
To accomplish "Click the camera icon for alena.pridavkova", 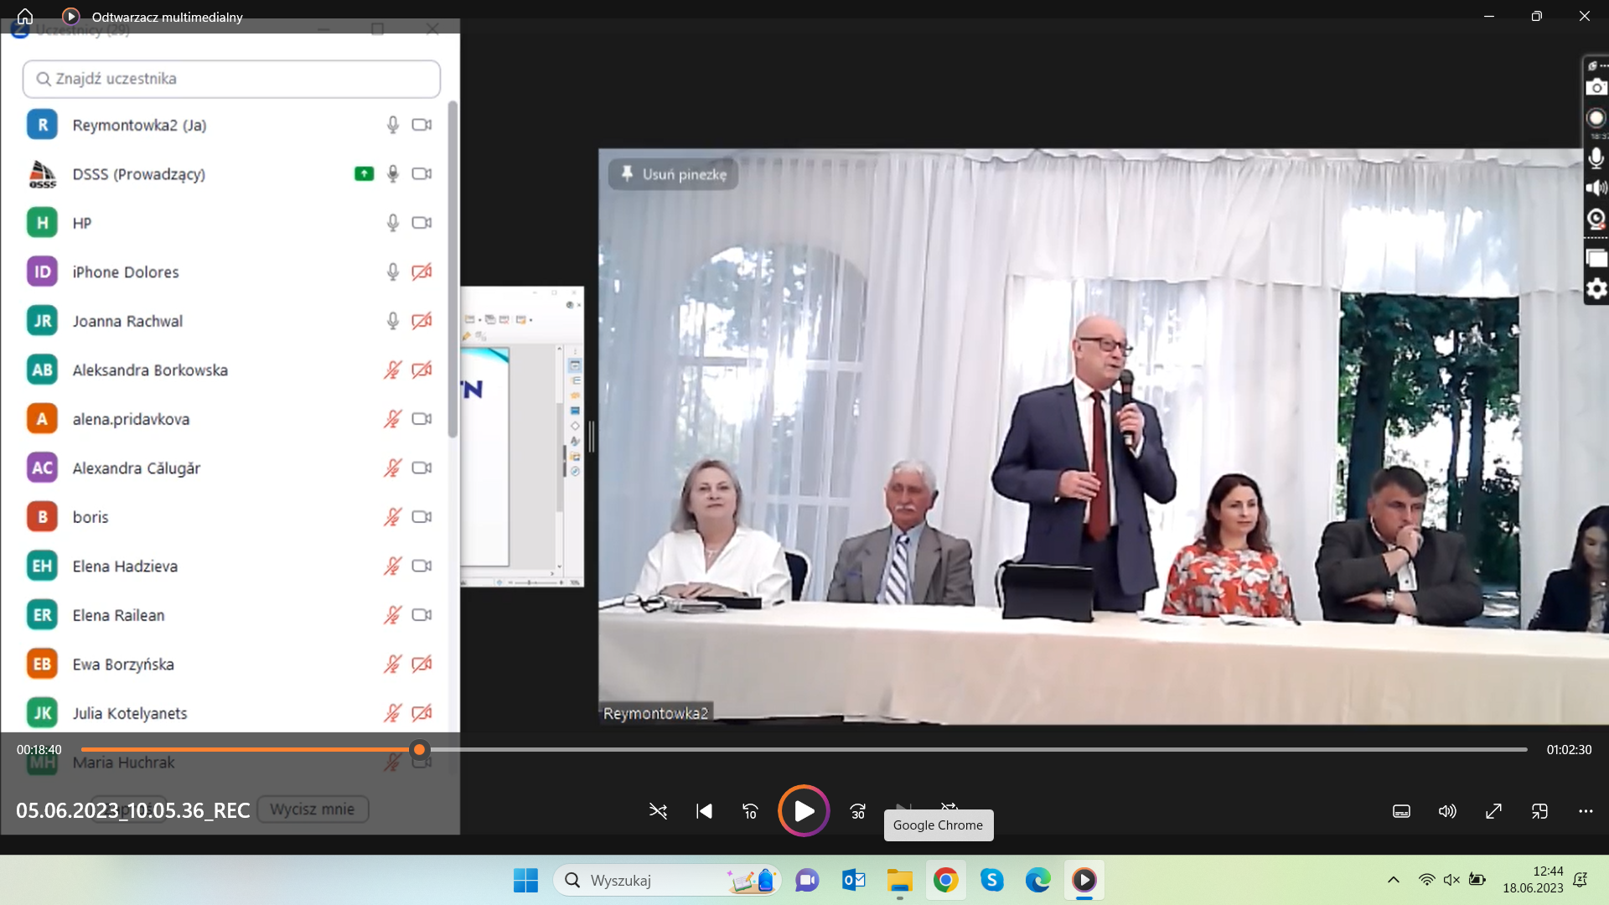I will pyautogui.click(x=422, y=419).
